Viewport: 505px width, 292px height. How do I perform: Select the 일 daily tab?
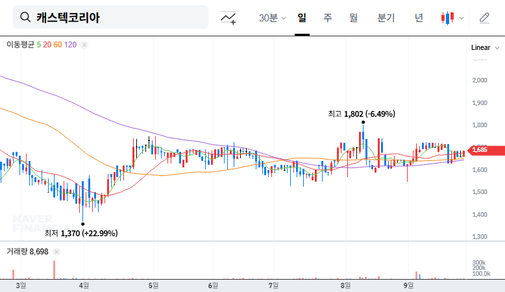point(302,18)
